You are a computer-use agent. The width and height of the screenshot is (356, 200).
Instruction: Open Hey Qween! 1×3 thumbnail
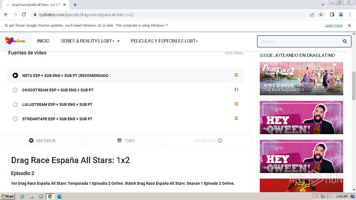(x=301, y=156)
